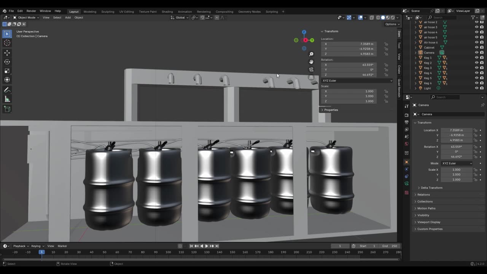
Task: Expand the Custom Properties panel
Action: click(x=430, y=229)
